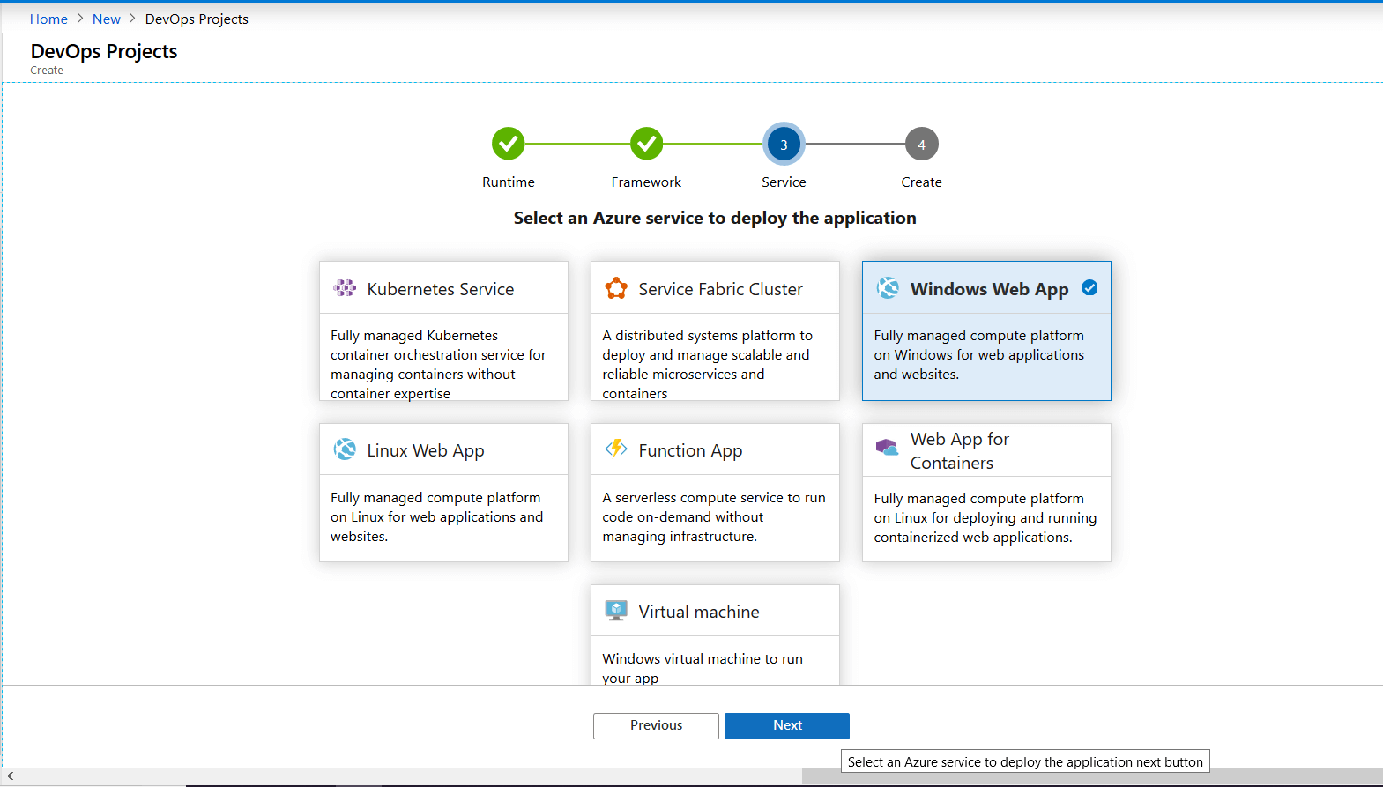Click the Create step label
The width and height of the screenshot is (1383, 787).
point(921,182)
